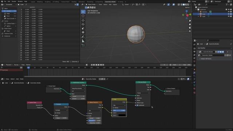Click the current frame marker on the timeline

click(x=28, y=68)
